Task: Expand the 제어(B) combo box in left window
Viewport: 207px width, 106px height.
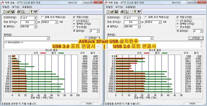Action: click(x=48, y=38)
